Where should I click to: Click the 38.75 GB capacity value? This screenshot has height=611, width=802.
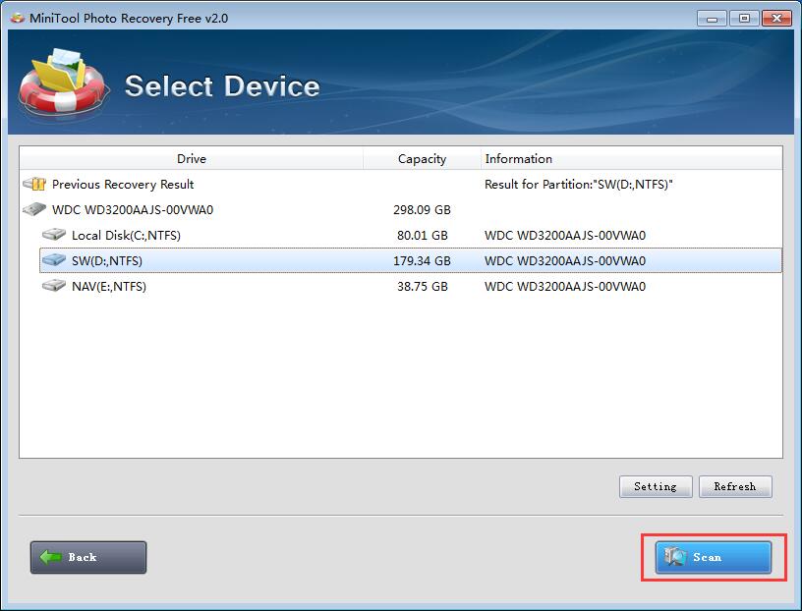[x=422, y=286]
